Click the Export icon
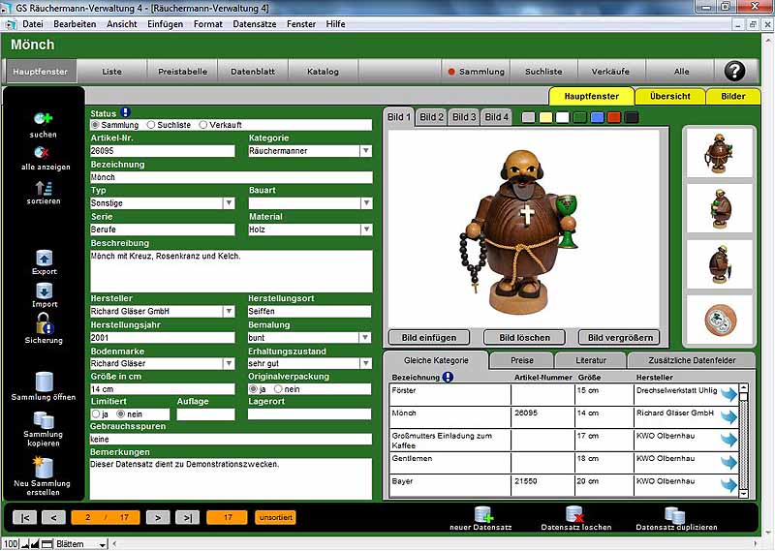Screen dimensions: 775x551 [x=44, y=258]
